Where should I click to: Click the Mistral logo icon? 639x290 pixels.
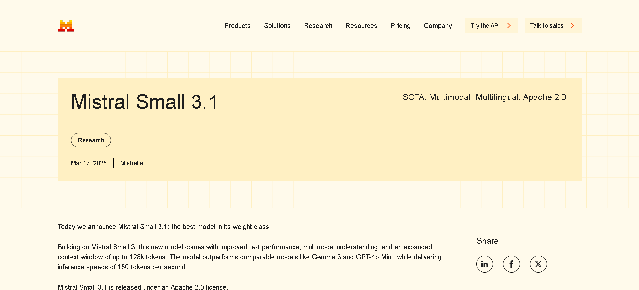(x=66, y=26)
